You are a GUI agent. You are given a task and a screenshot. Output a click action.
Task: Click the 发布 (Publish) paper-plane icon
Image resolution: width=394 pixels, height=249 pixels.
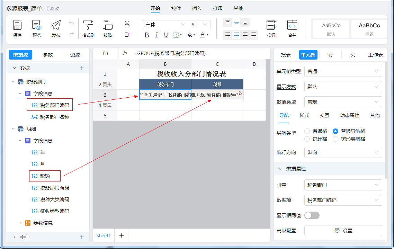(56, 26)
